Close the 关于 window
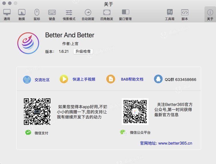 pyautogui.click(x=4, y=3)
